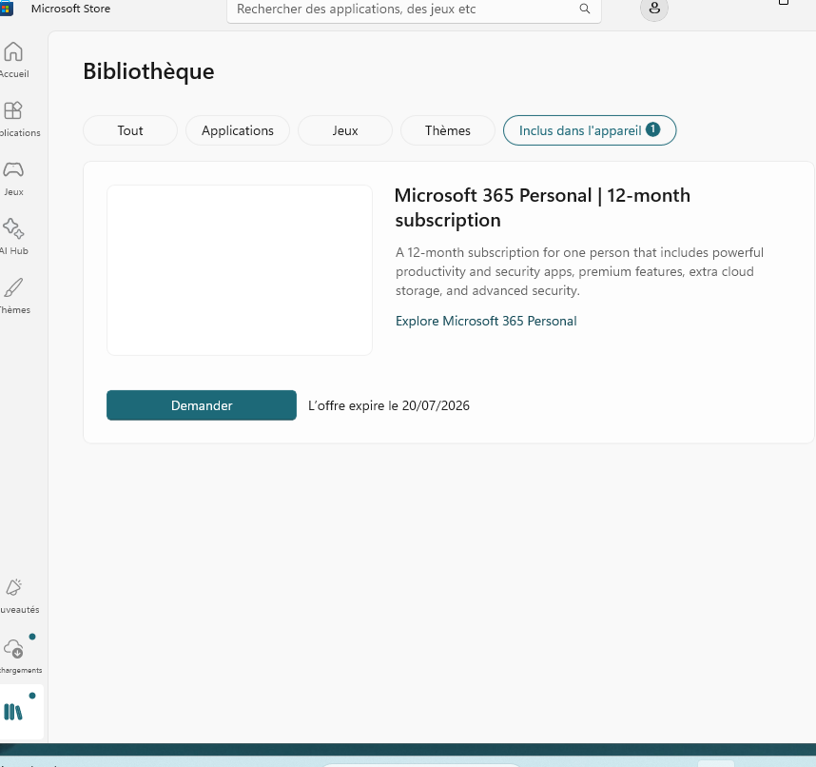
Task: Show the Tout filter tab
Action: pyautogui.click(x=130, y=130)
